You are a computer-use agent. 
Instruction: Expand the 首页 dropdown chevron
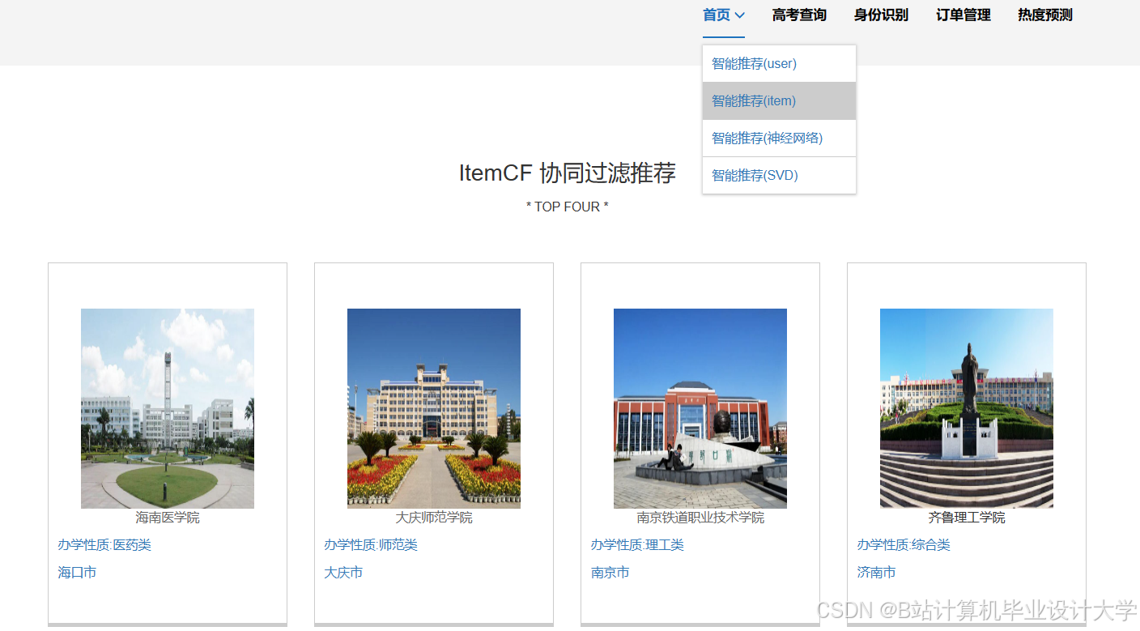pos(738,15)
